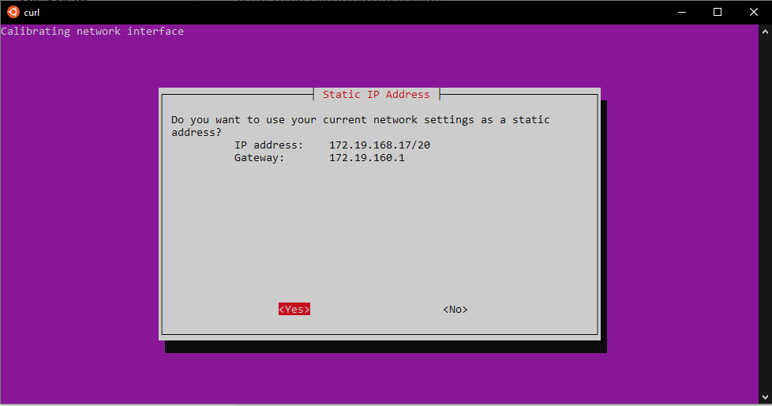Viewport: 772px width, 406px height.
Task: Click the Ubuntu logo in the title bar
Action: pos(13,12)
